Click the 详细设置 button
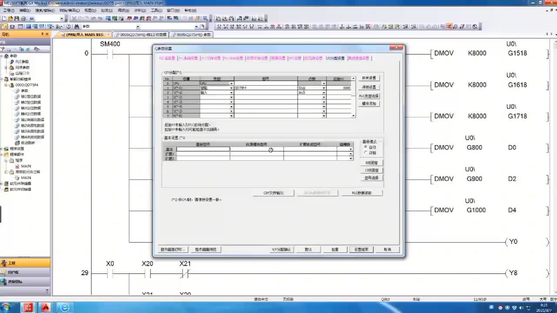The image size is (557, 313). [x=369, y=87]
